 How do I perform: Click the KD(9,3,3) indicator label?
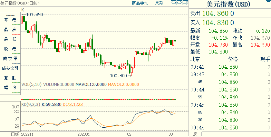tap(31, 104)
